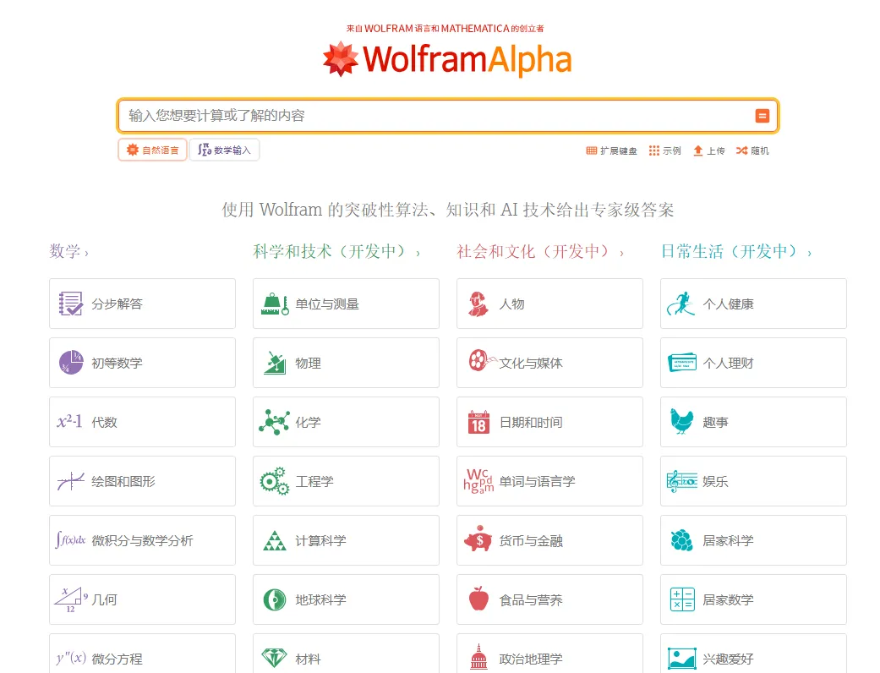This screenshot has height=673, width=880.
Task: Expand the 科学和技术 category heading
Action: [x=336, y=251]
